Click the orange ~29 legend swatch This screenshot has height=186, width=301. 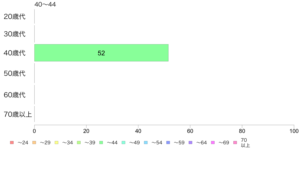click(34, 143)
